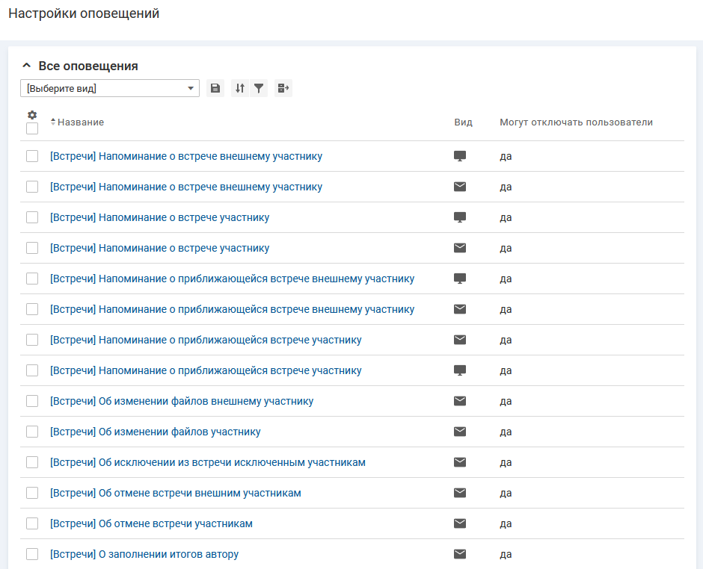Toggle the select-all checkbox in table header
703x569 pixels.
pyautogui.click(x=32, y=128)
